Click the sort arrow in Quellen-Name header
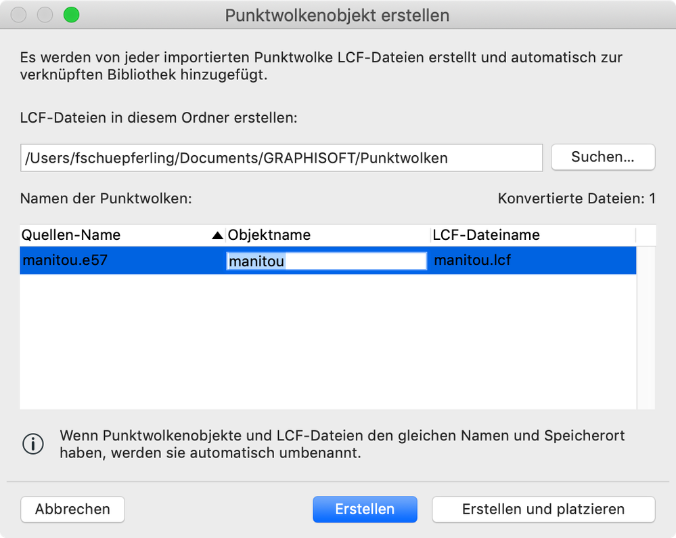Viewport: 676px width, 538px height. 217,236
